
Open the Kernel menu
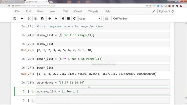pyautogui.click(x=78, y=11)
